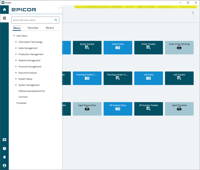The height and width of the screenshot is (170, 200).
Task: Switch to the Favorites tab
Action: coord(33,28)
